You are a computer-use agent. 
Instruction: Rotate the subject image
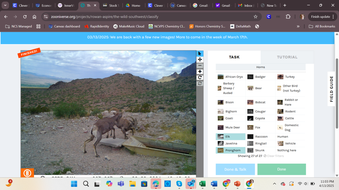click(200, 78)
